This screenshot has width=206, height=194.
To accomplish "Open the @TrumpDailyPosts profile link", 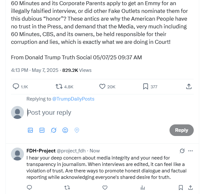I will pos(73,99).
